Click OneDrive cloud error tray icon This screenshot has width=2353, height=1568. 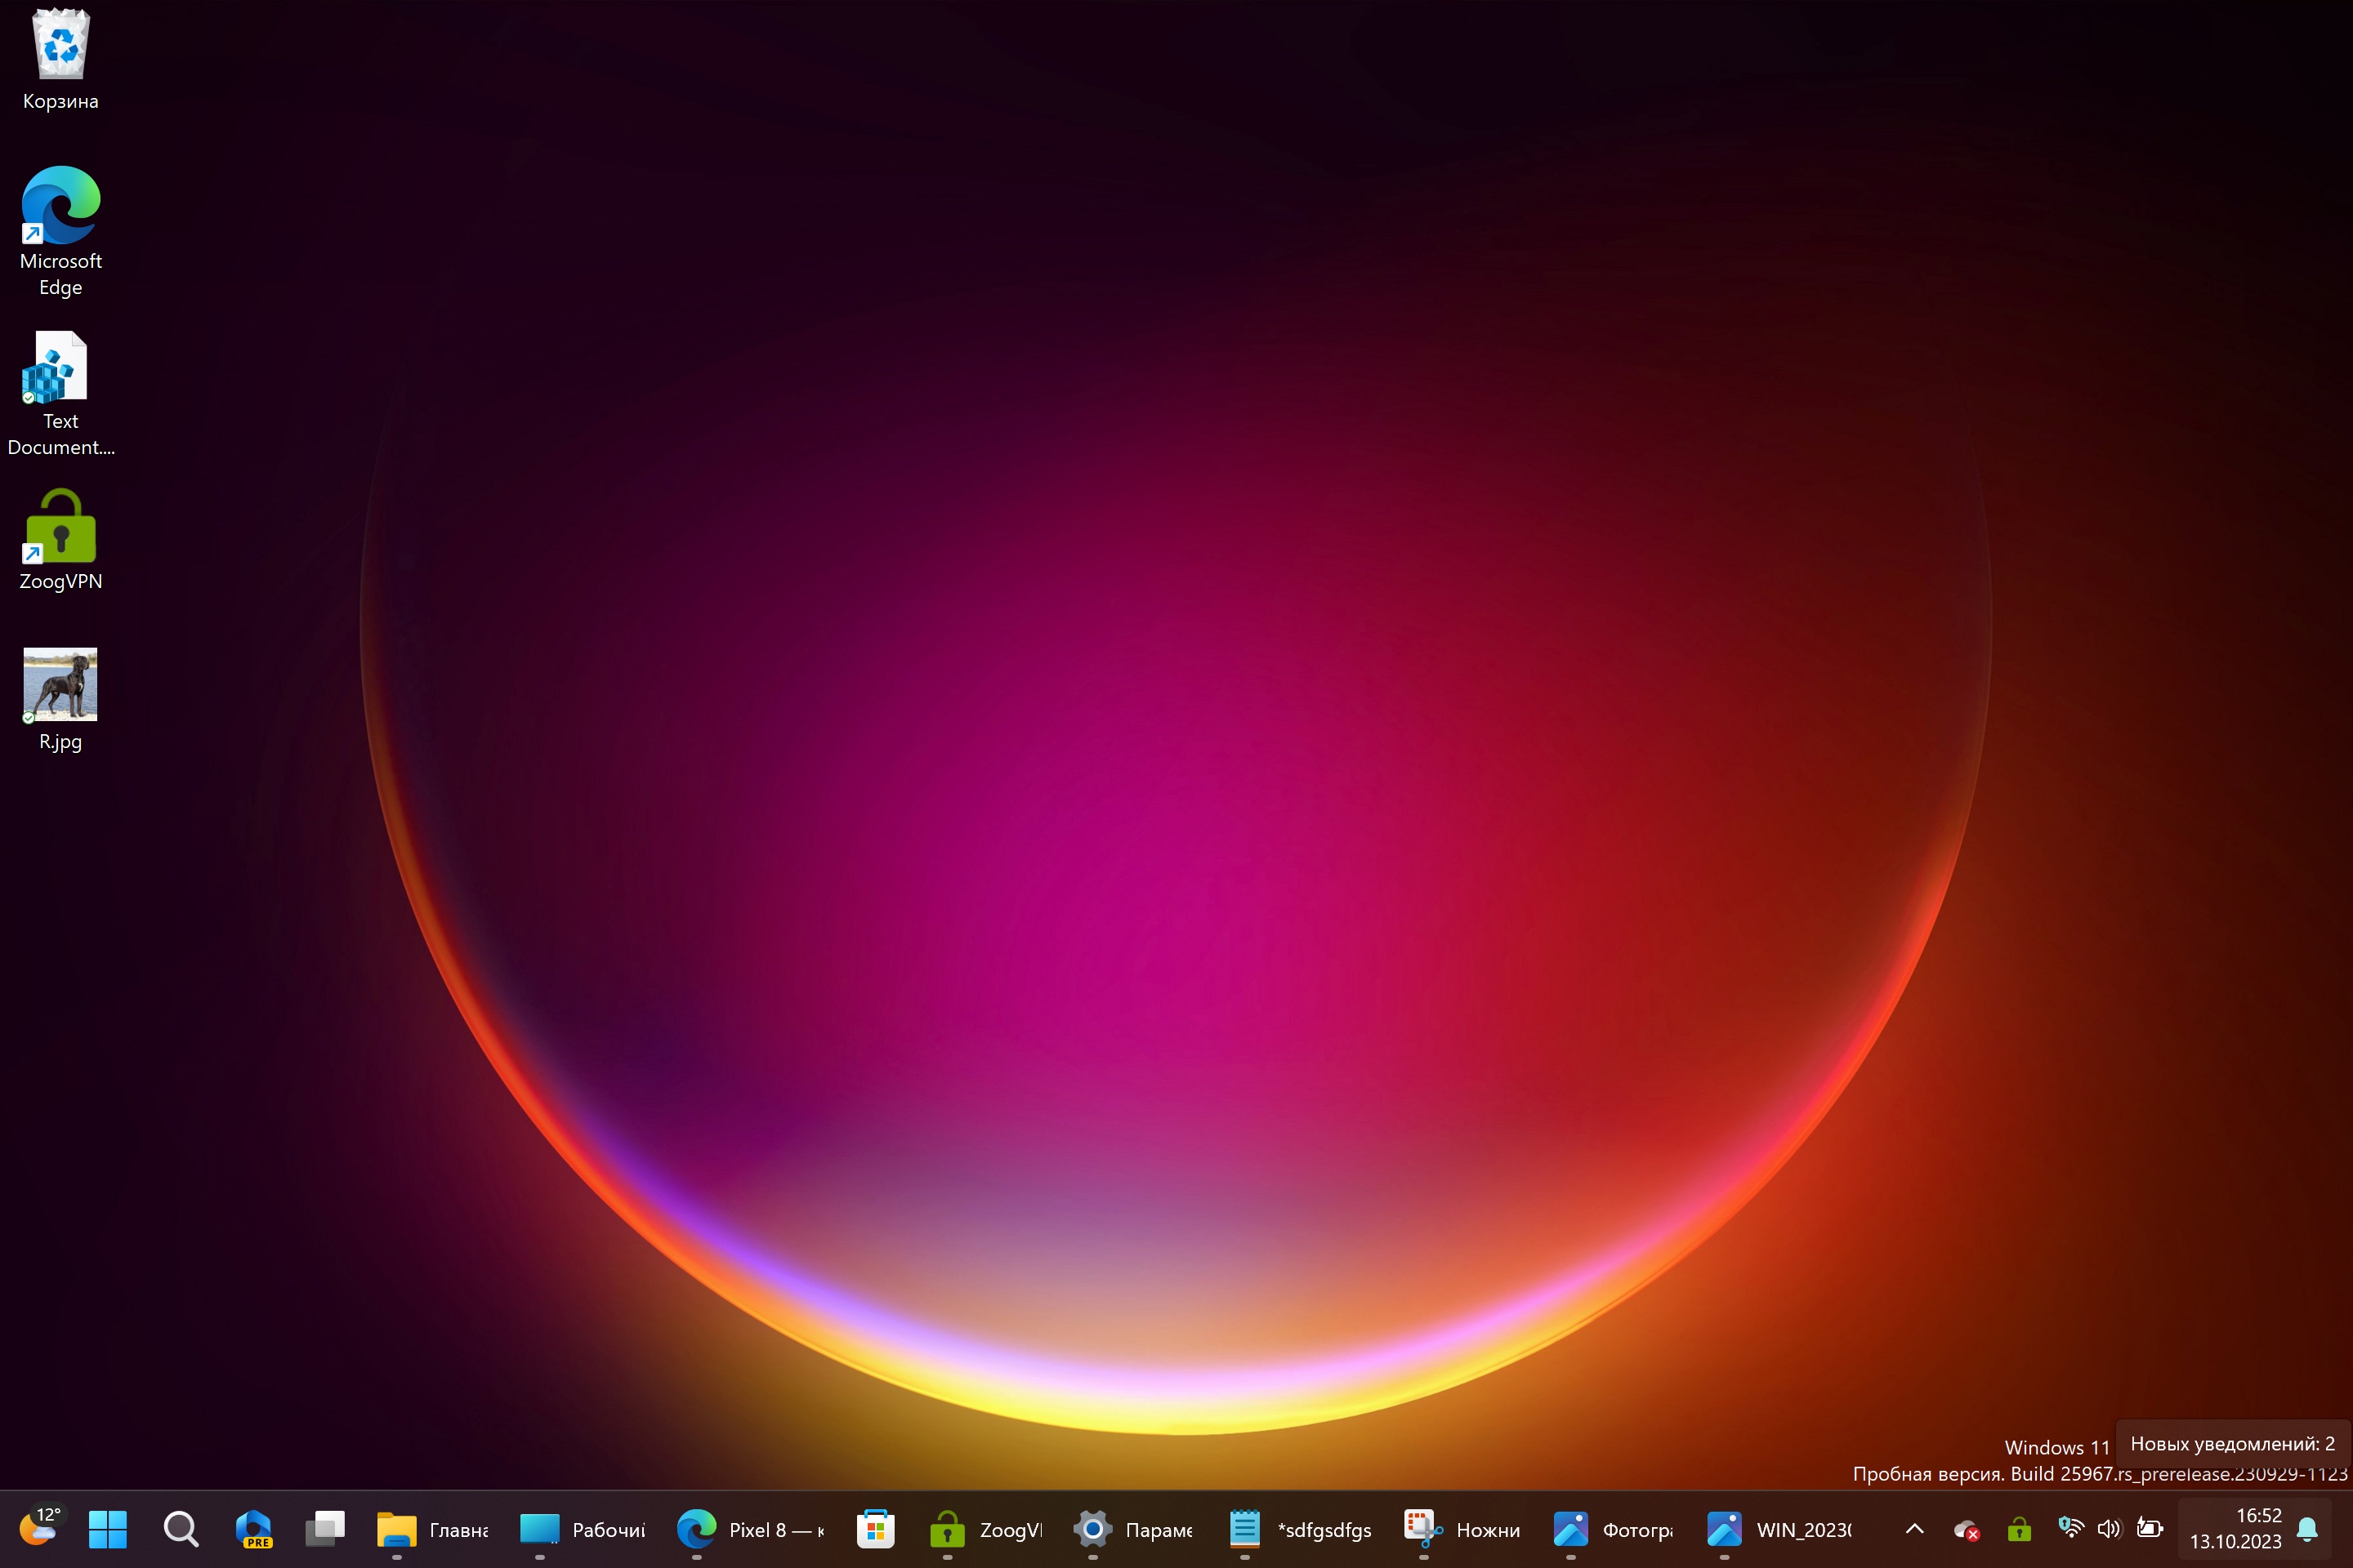(1966, 1530)
